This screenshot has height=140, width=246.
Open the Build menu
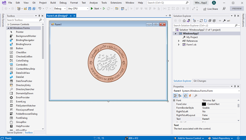53,3
